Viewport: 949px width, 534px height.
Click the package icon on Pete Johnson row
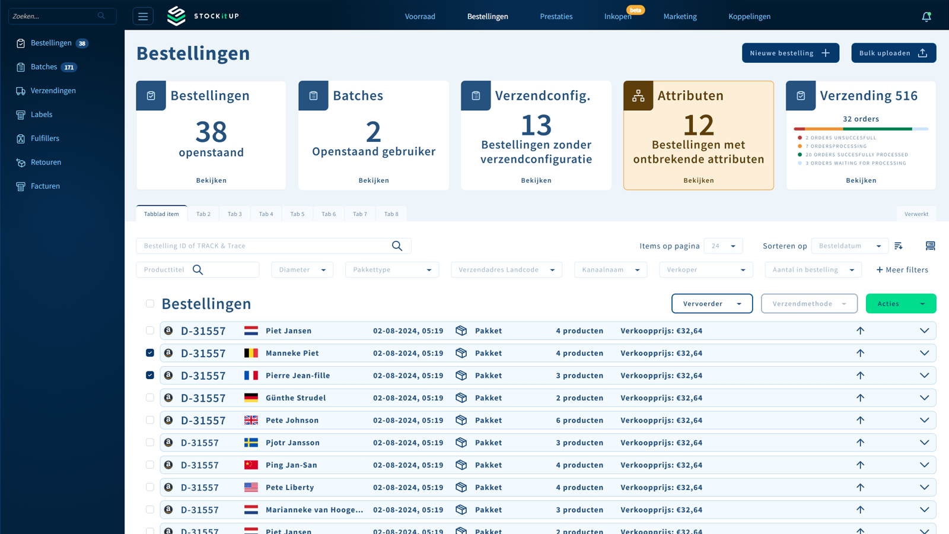click(x=461, y=420)
